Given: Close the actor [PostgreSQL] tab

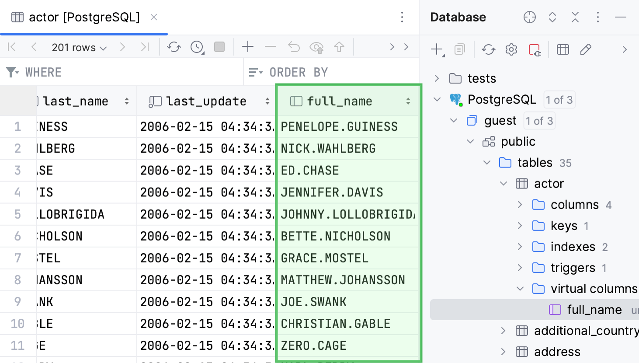Looking at the screenshot, I should 154,17.
